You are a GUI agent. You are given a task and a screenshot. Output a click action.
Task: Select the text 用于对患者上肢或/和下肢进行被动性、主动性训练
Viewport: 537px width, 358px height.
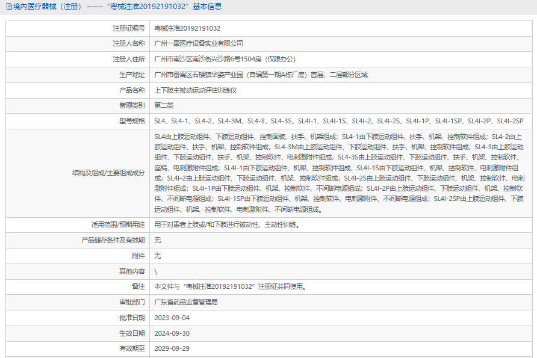click(x=227, y=225)
